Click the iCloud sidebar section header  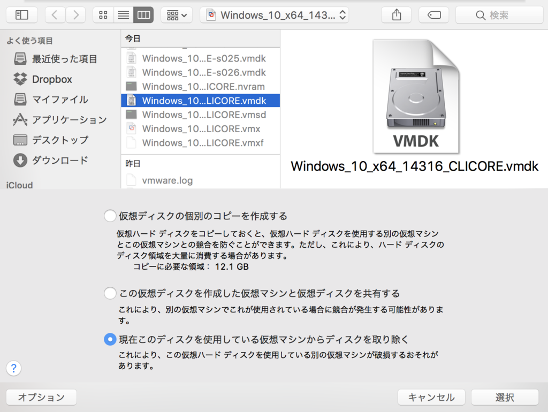point(20,185)
